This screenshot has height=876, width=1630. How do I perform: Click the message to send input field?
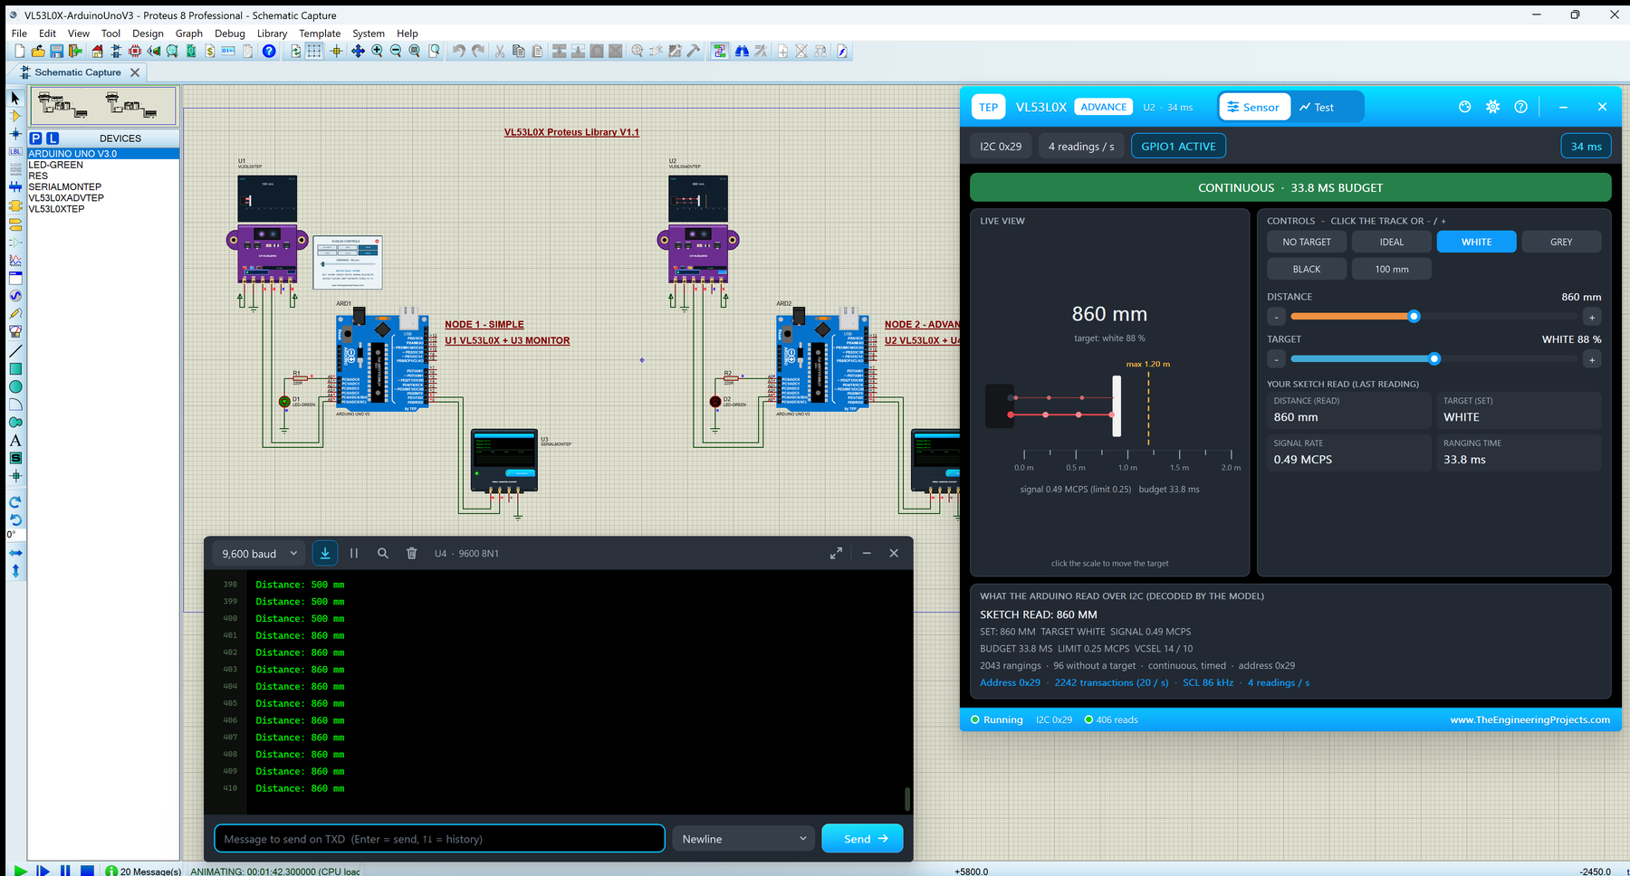439,839
